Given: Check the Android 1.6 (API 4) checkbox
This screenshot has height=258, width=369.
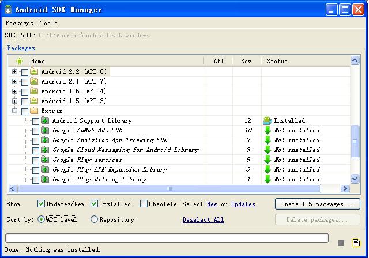Looking at the screenshot, I should 25,92.
